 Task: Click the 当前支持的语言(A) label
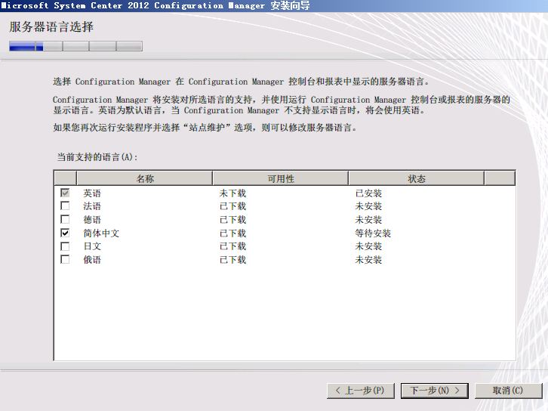[97, 156]
